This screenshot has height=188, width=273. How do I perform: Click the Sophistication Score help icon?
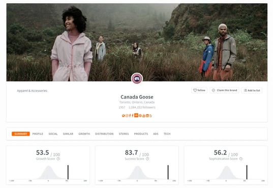(241, 159)
